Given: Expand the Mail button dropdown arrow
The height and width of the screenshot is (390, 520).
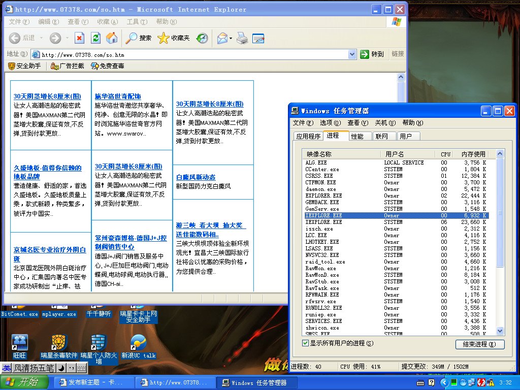Looking at the screenshot, I should pyautogui.click(x=231, y=38).
